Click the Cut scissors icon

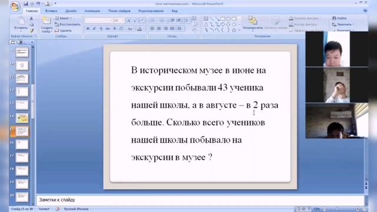point(31,18)
